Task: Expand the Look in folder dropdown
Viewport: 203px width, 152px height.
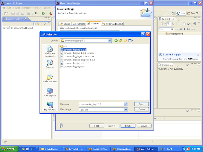Action: [x=110, y=41]
